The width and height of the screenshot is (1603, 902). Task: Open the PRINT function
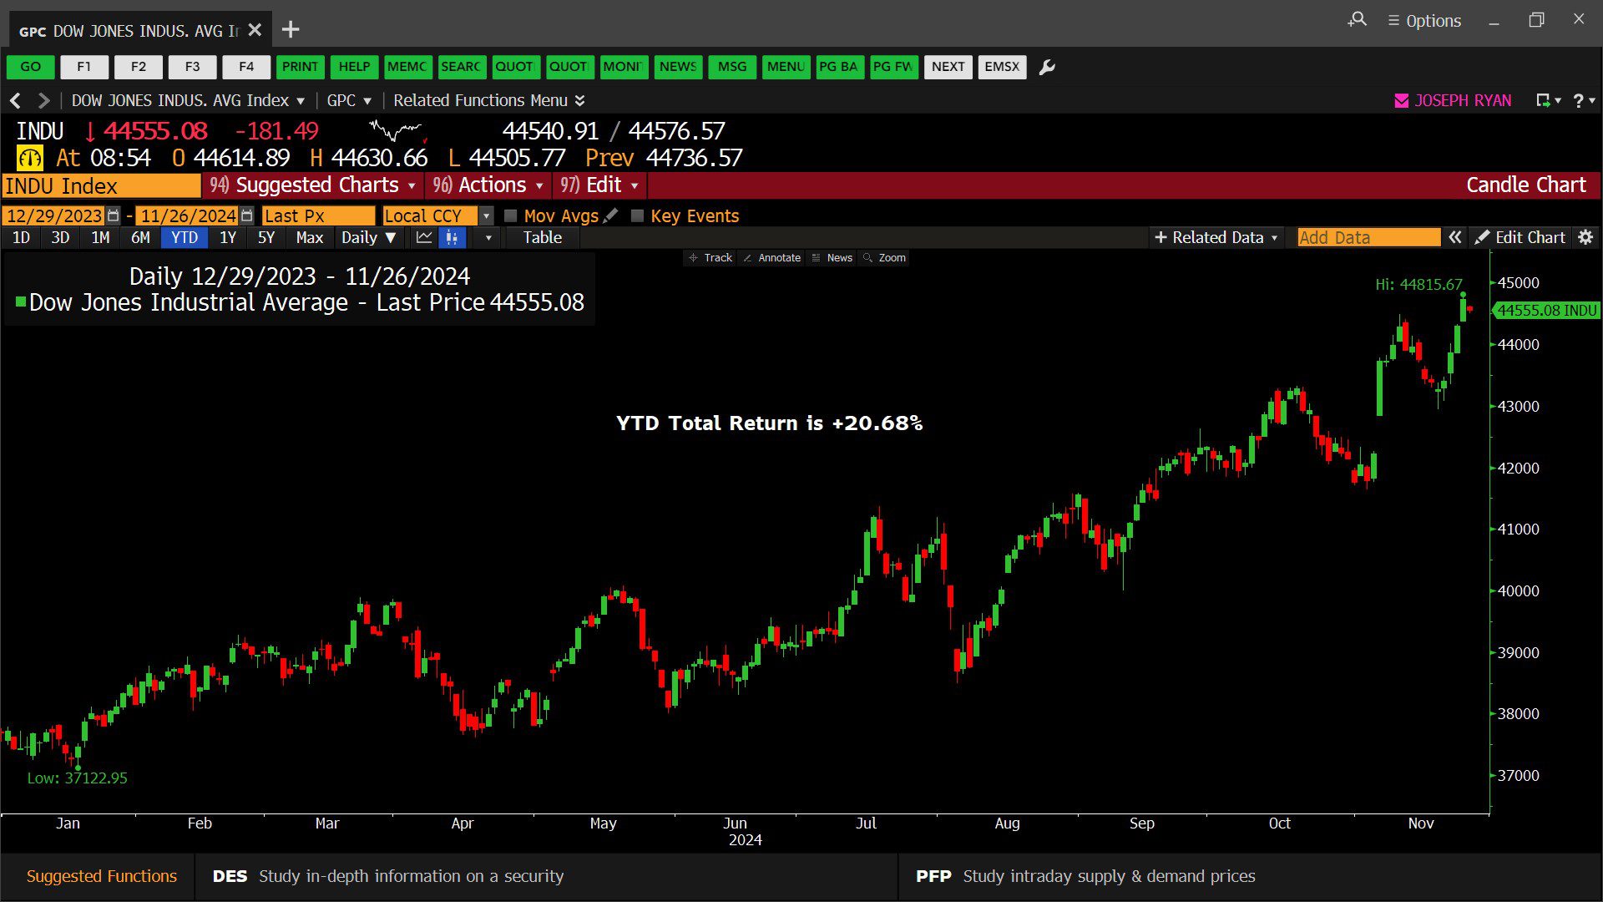[300, 67]
